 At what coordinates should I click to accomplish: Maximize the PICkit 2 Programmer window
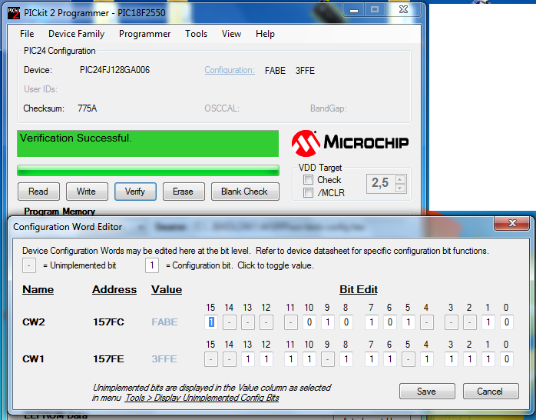tap(375, 10)
